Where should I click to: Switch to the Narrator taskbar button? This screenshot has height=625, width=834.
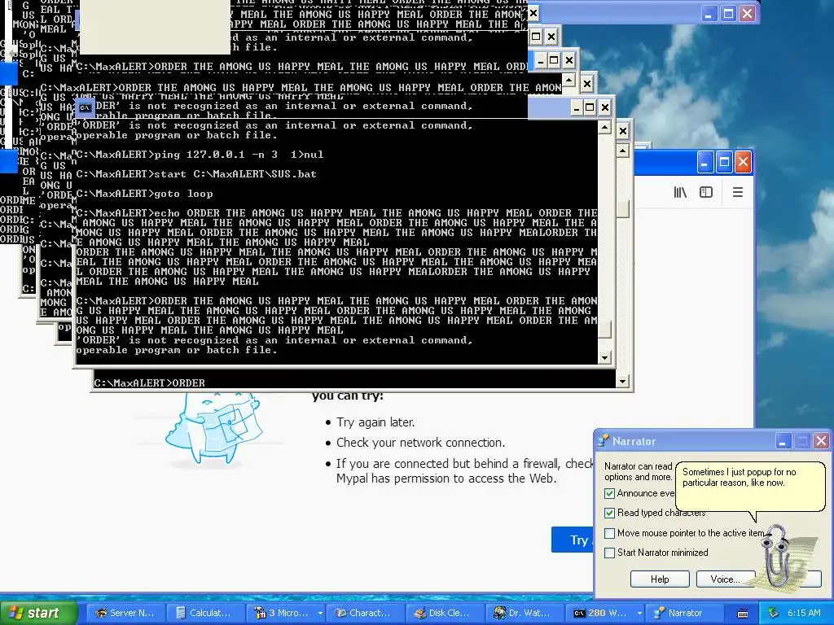[x=683, y=613]
